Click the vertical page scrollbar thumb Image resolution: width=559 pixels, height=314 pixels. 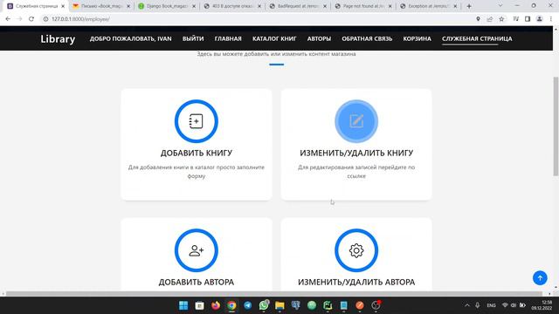pos(556,126)
